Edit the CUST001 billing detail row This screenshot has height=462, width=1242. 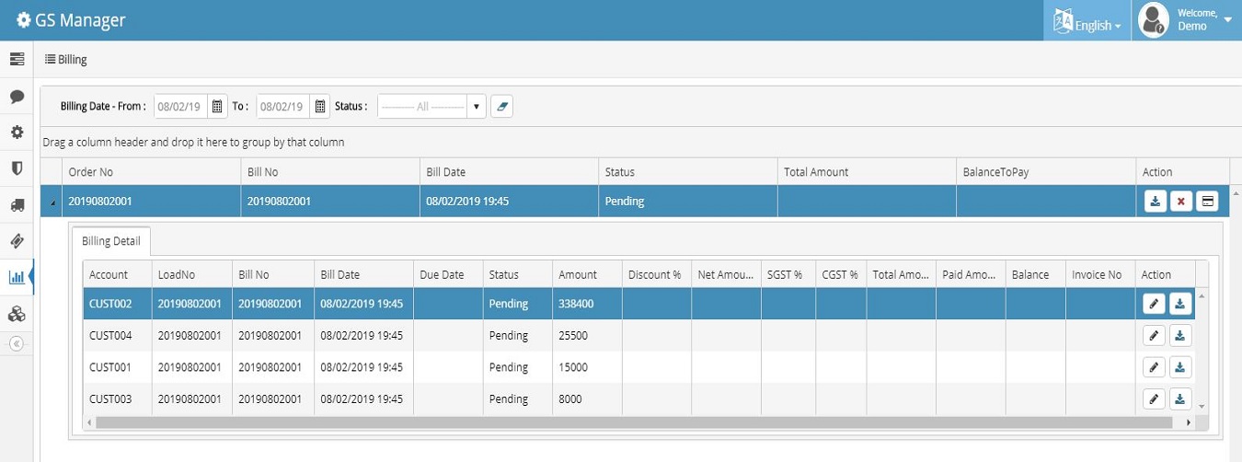click(x=1154, y=367)
